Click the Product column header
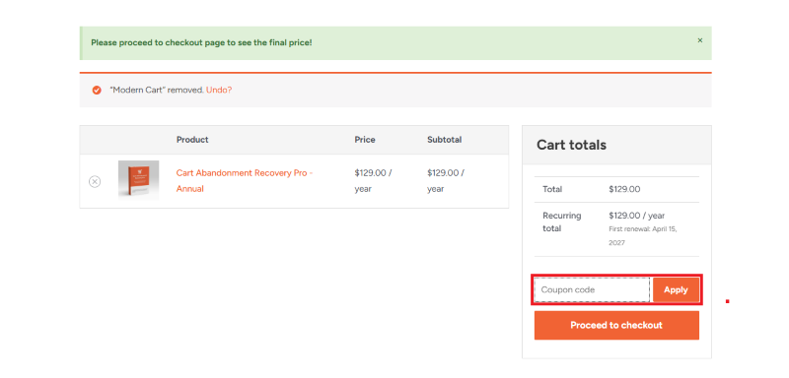 pos(192,140)
